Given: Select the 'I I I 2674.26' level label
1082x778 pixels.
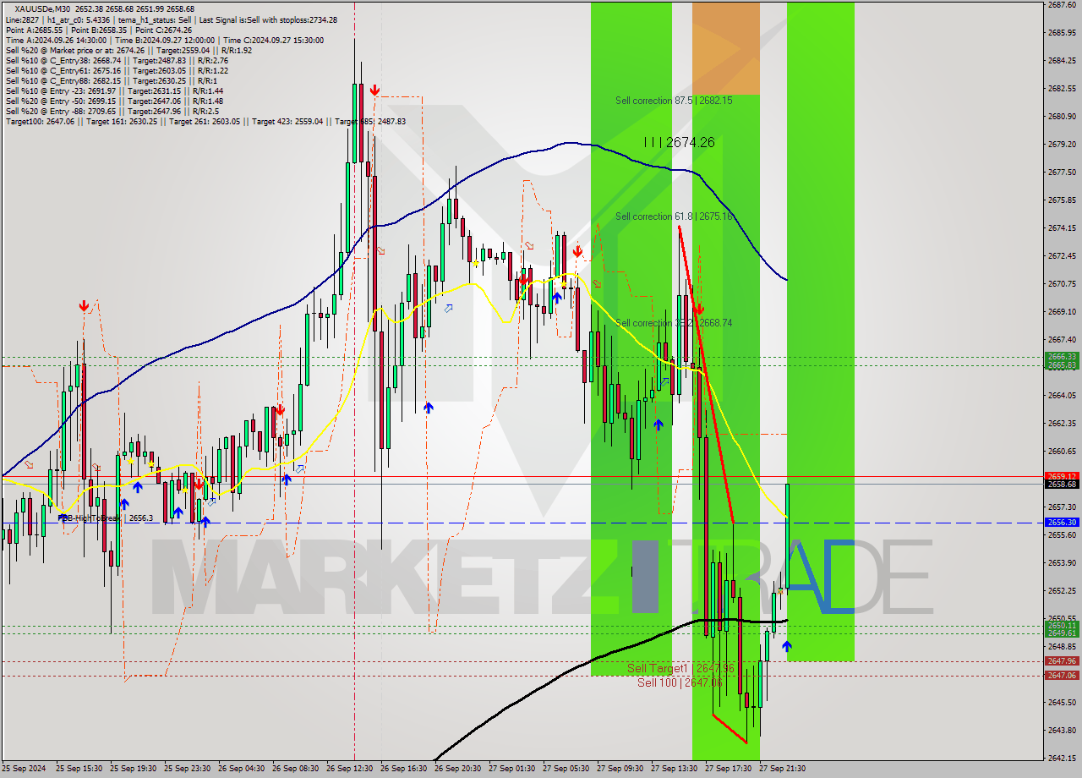Looking at the screenshot, I should click(679, 143).
